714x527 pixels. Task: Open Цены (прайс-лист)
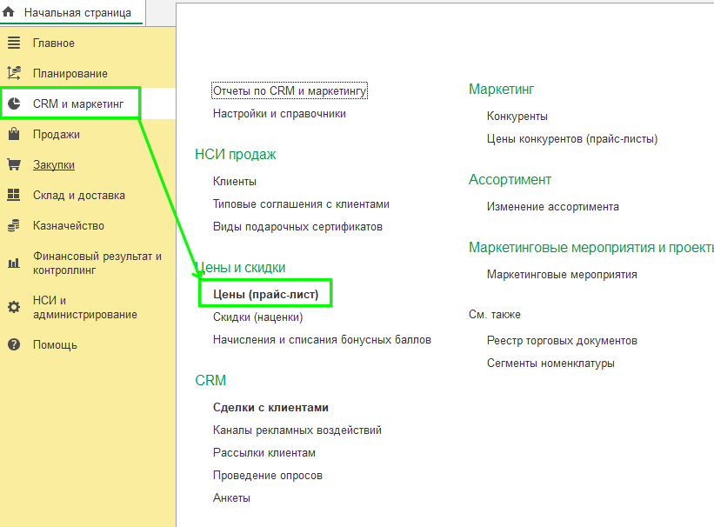click(x=265, y=294)
